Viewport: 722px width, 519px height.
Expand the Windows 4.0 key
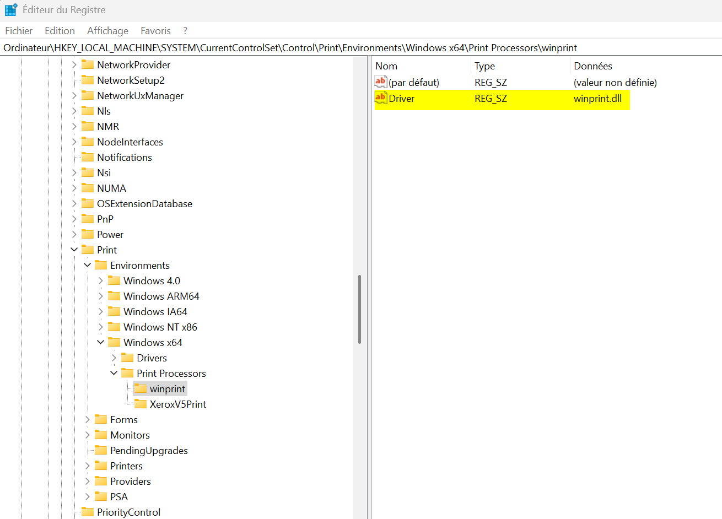tap(100, 281)
